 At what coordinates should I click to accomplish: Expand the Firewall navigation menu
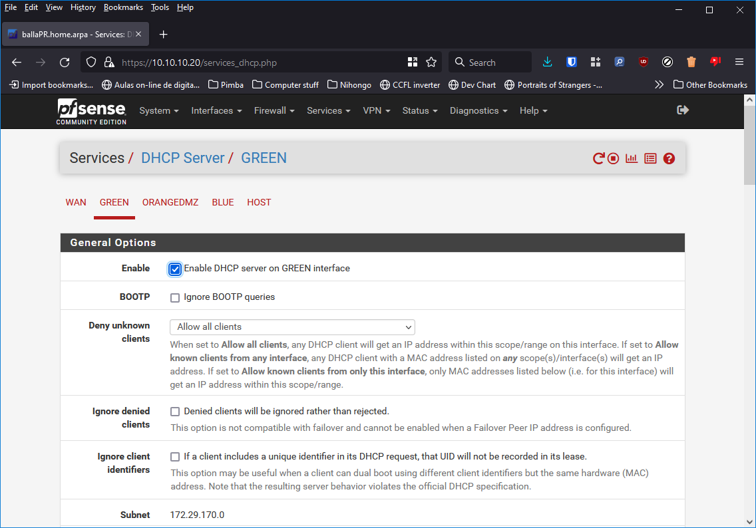pos(274,111)
